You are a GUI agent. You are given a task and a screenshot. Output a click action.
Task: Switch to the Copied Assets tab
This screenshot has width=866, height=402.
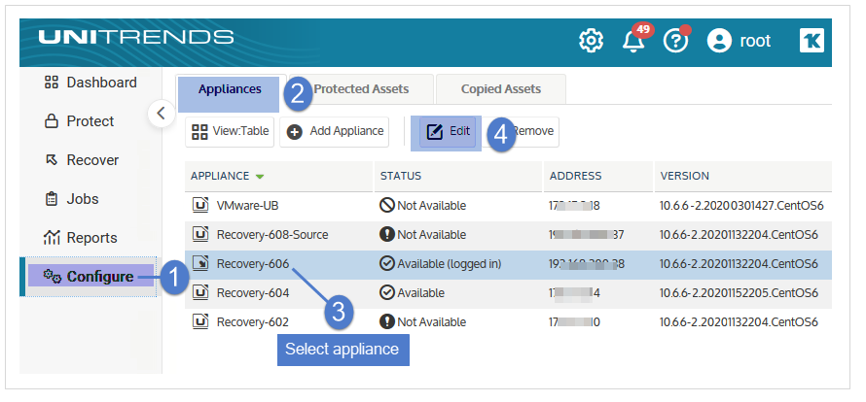click(501, 89)
